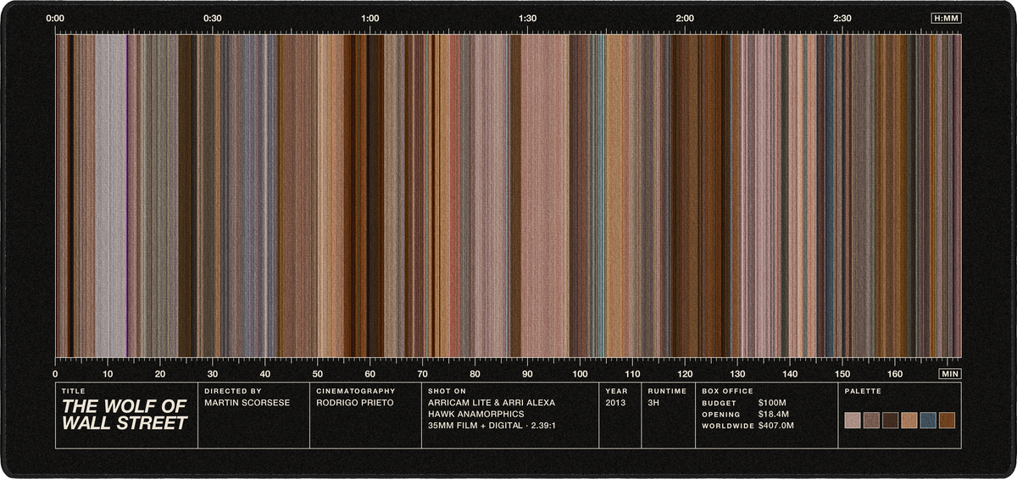Screen dimensions: 1017x479
Task: Click the cinematographer name Rodrigo Prieto
Action: (x=355, y=403)
